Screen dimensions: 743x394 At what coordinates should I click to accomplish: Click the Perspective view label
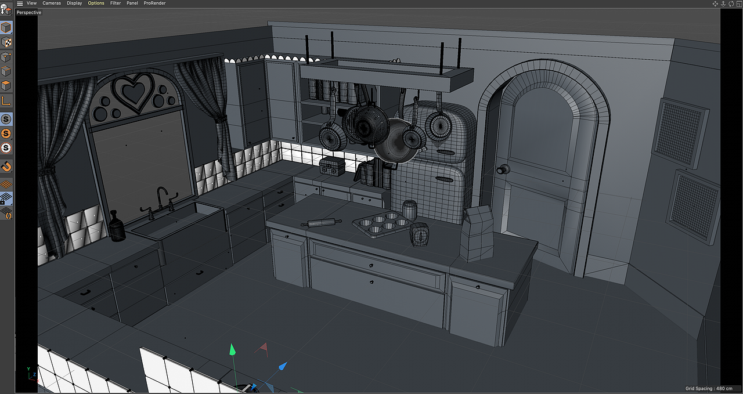pyautogui.click(x=29, y=12)
